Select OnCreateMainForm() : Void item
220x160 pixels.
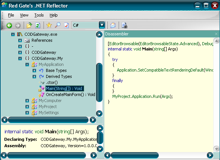71,94
